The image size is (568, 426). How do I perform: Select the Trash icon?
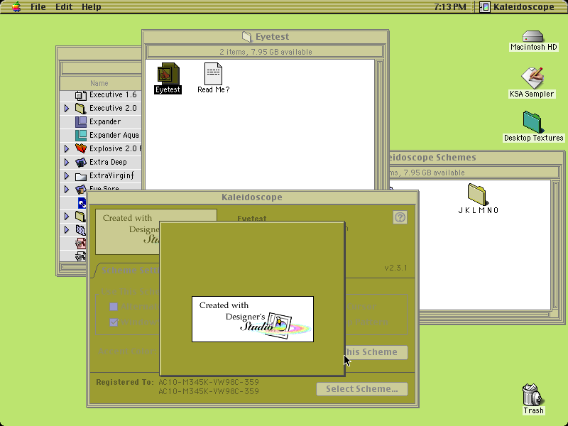click(532, 395)
